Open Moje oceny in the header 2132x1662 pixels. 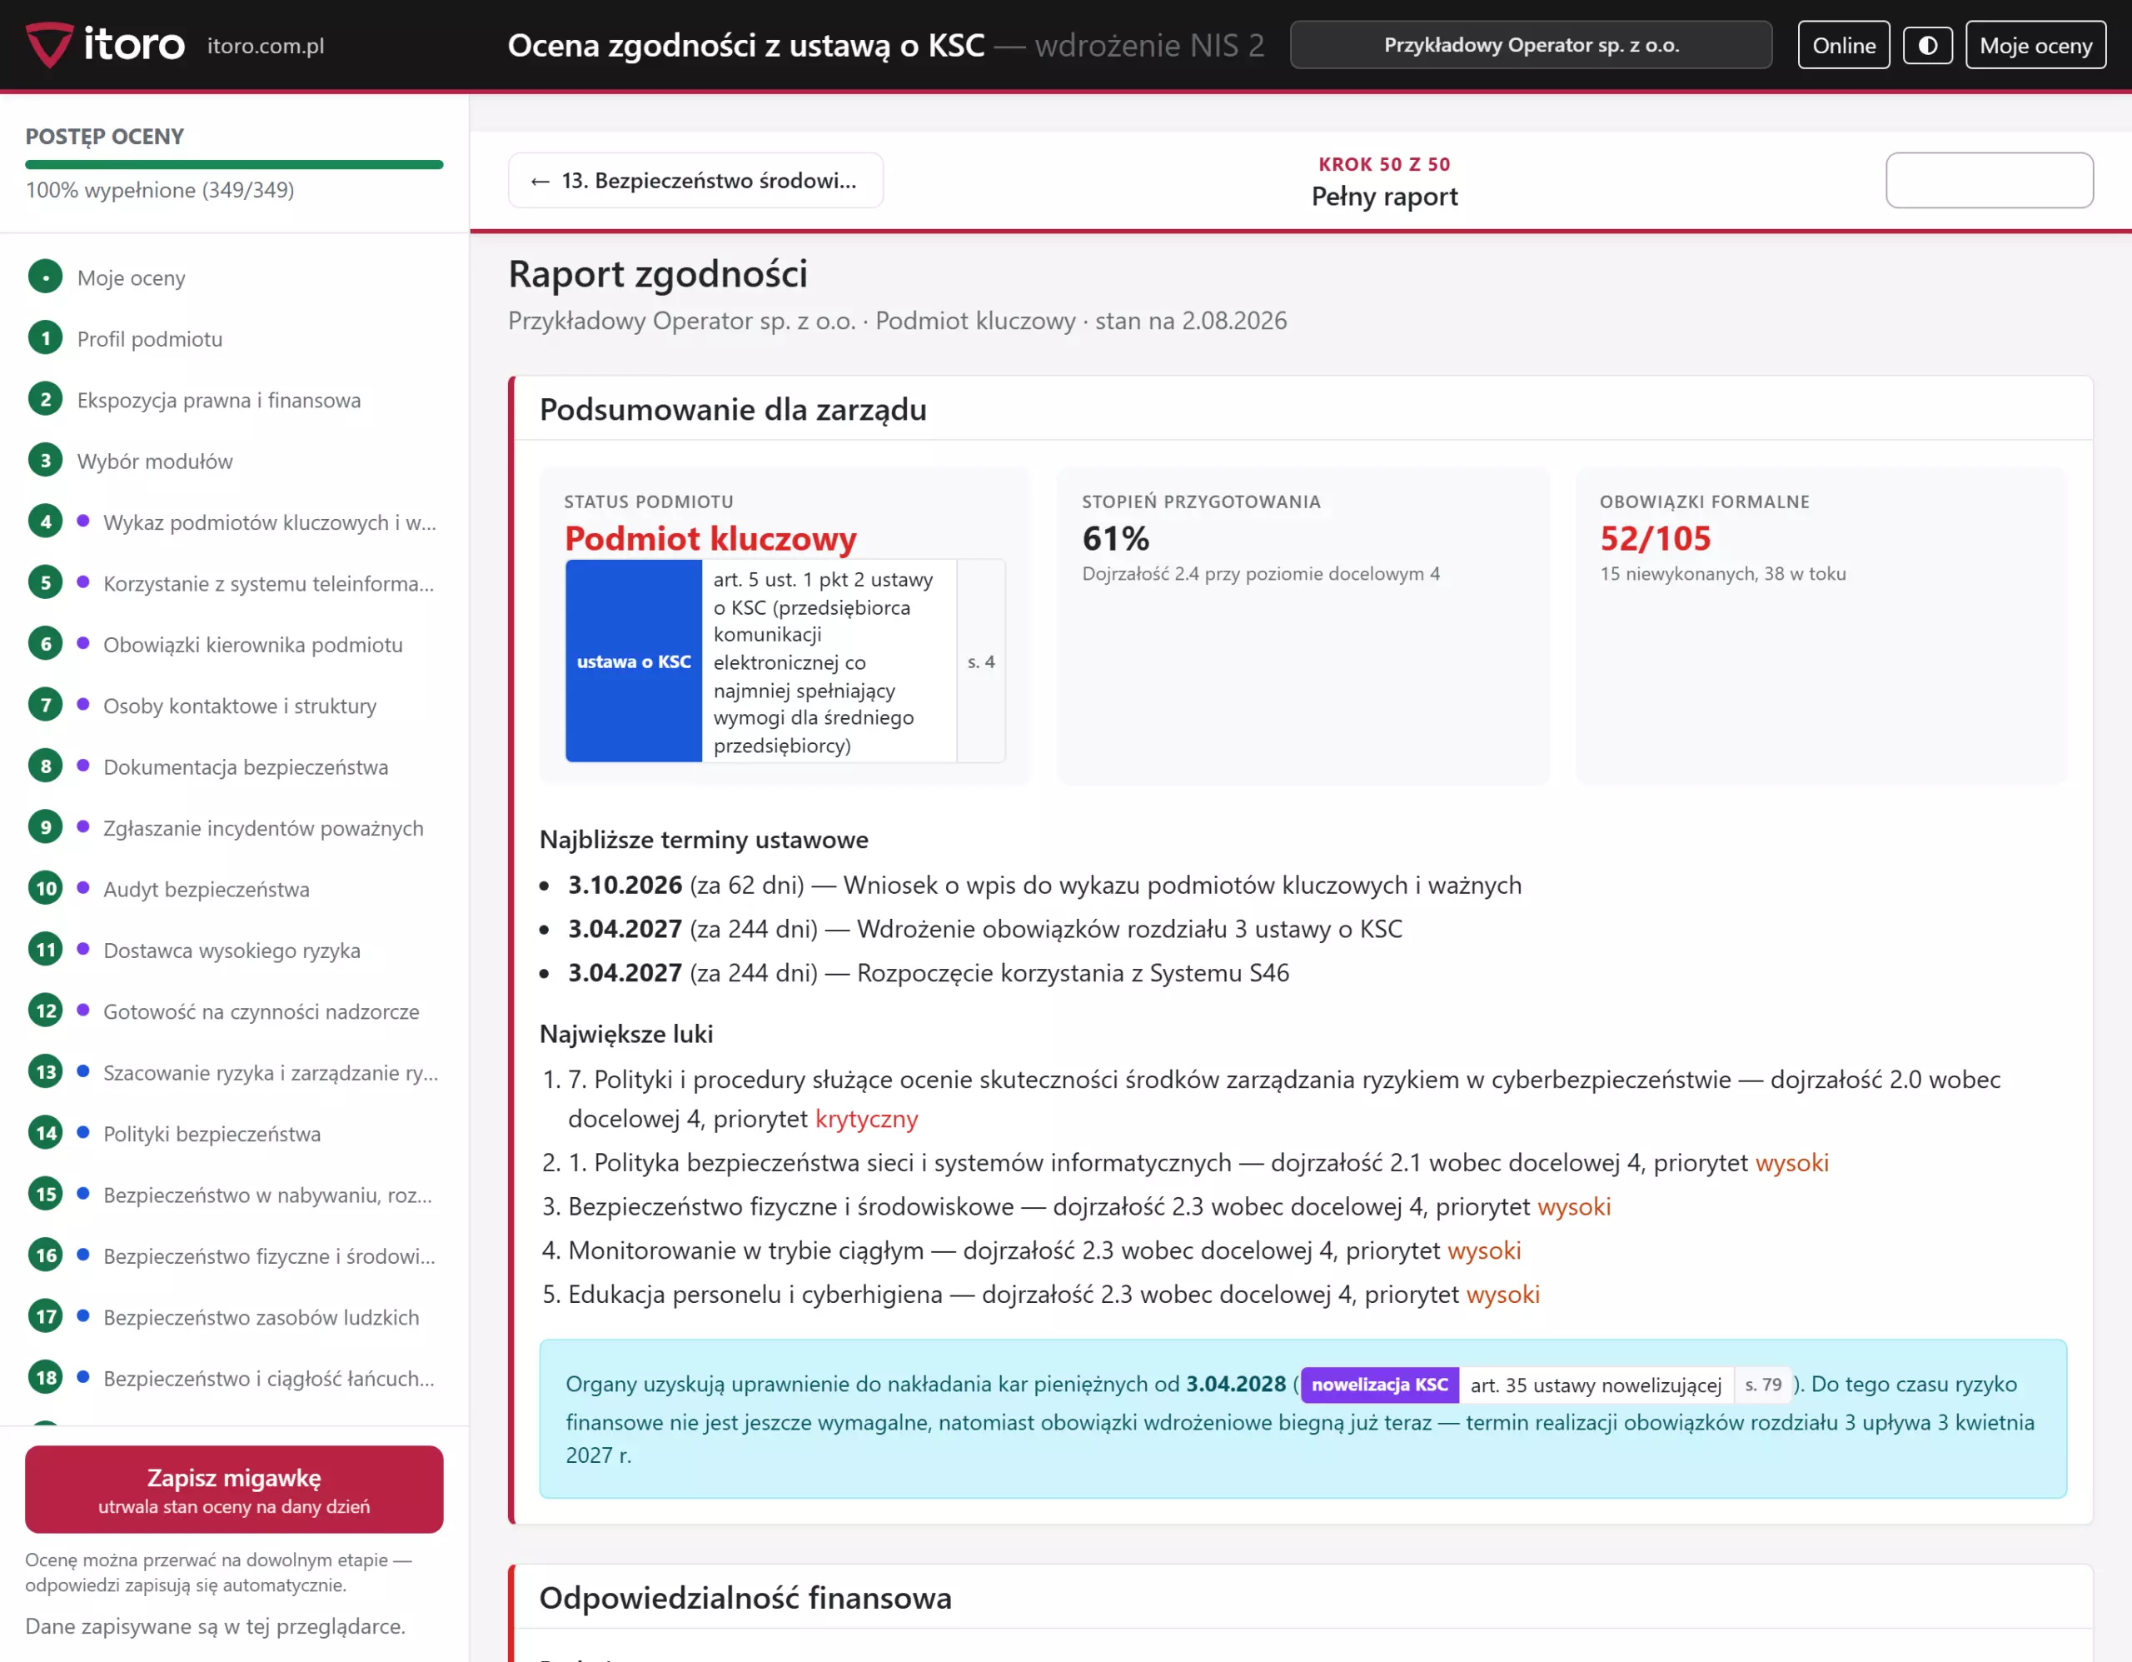tap(2035, 45)
